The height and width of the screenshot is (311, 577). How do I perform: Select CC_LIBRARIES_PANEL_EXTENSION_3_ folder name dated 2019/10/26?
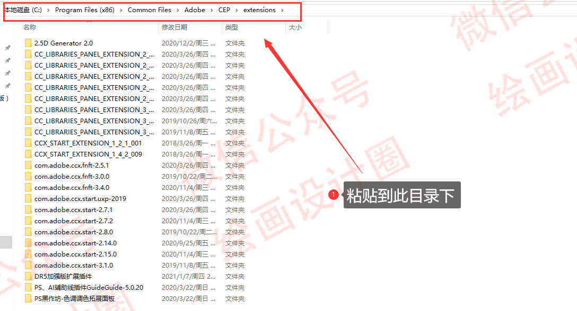94,121
